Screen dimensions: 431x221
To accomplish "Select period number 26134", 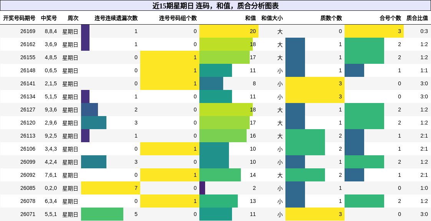I will point(28,96).
